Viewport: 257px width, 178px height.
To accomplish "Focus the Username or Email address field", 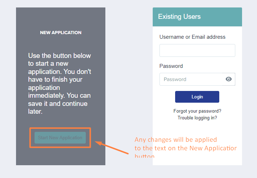I will tap(197, 50).
